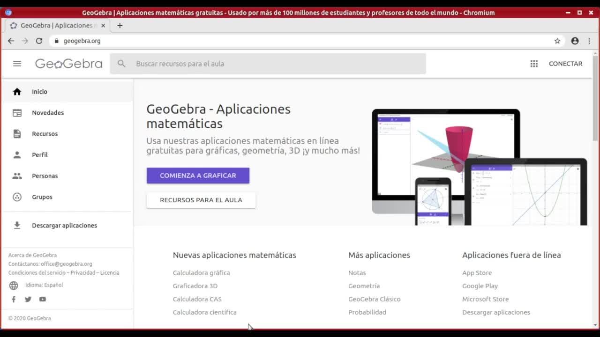600x337 pixels.
Task: Click the COMIENZA A GRAFICAR button
Action: click(198, 176)
